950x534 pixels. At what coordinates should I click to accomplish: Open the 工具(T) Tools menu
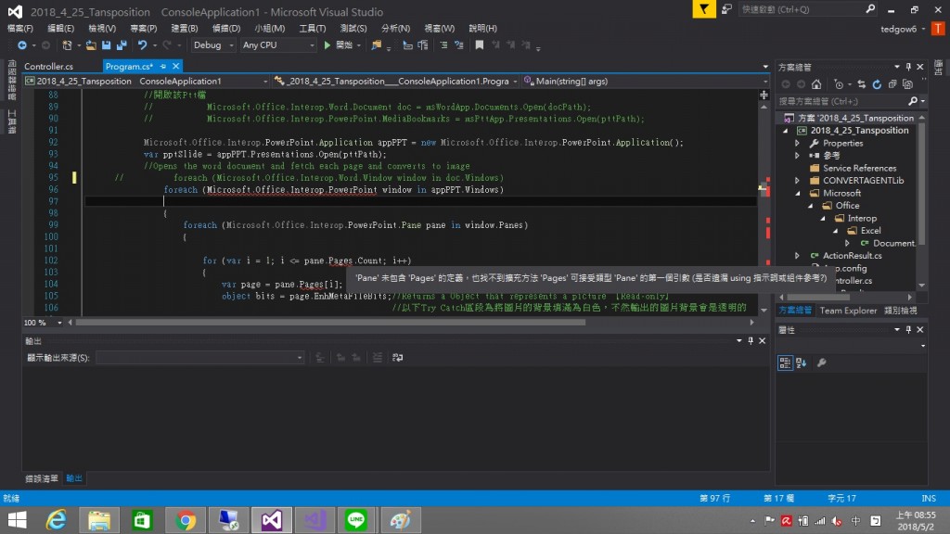(312, 29)
